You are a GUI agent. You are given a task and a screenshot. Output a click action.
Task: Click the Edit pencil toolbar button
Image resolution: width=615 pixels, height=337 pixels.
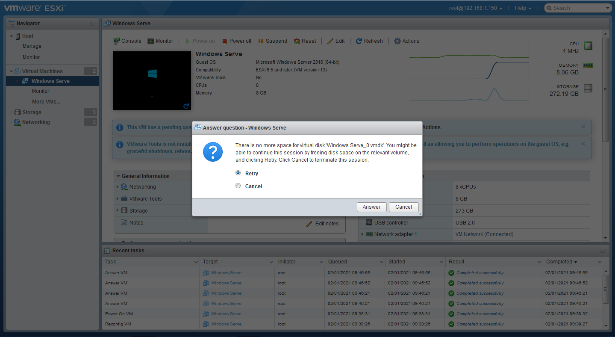click(336, 41)
